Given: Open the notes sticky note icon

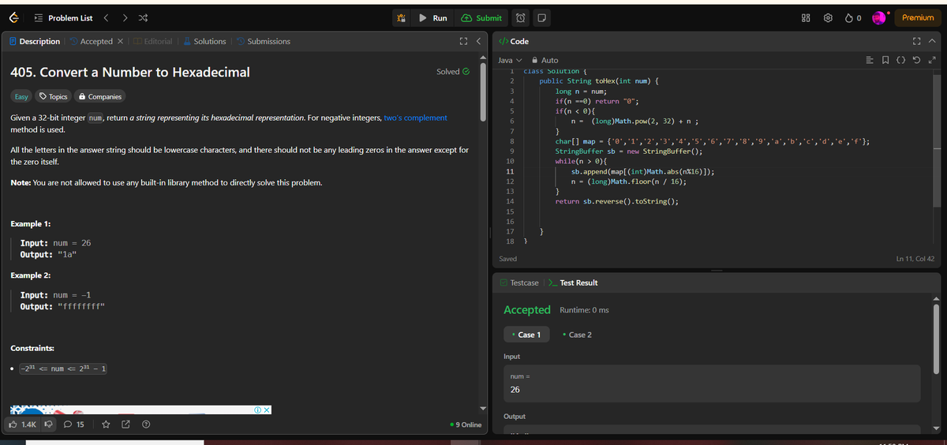Looking at the screenshot, I should (x=542, y=17).
